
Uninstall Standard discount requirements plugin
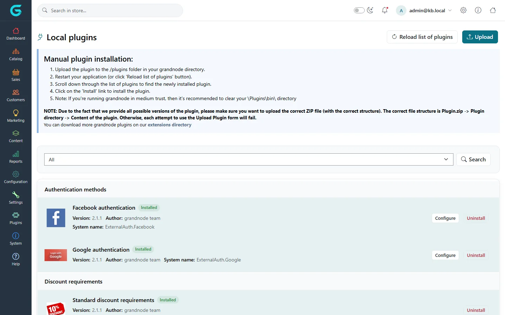(x=476, y=310)
